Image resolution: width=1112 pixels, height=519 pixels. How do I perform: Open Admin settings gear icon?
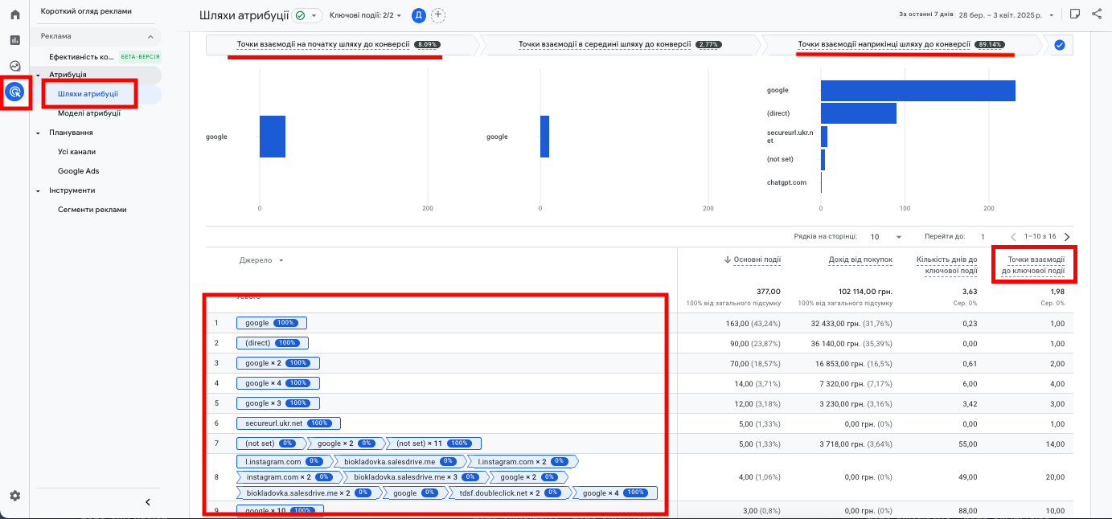(14, 496)
